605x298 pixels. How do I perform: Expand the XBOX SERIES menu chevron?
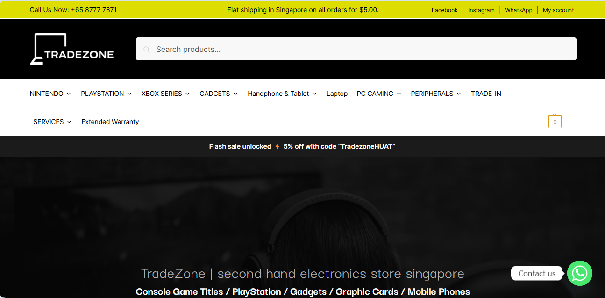(x=187, y=94)
